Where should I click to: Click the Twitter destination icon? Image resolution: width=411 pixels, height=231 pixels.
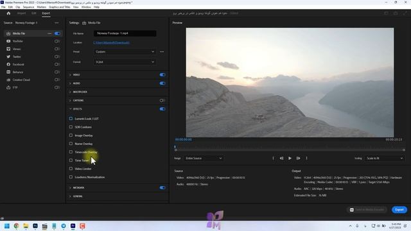(8, 56)
